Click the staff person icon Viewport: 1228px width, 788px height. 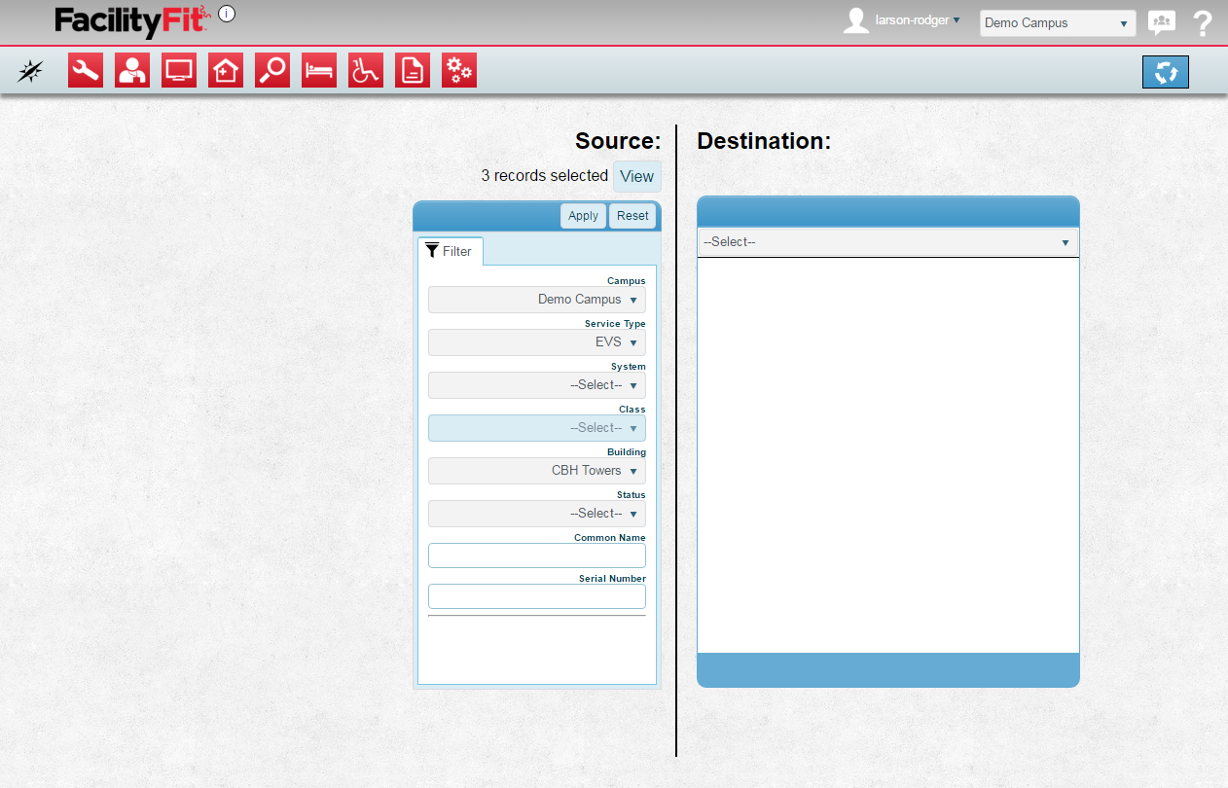click(132, 70)
